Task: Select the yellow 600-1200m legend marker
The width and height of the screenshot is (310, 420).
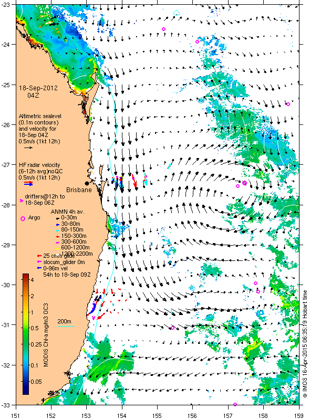Action: tap(57, 248)
